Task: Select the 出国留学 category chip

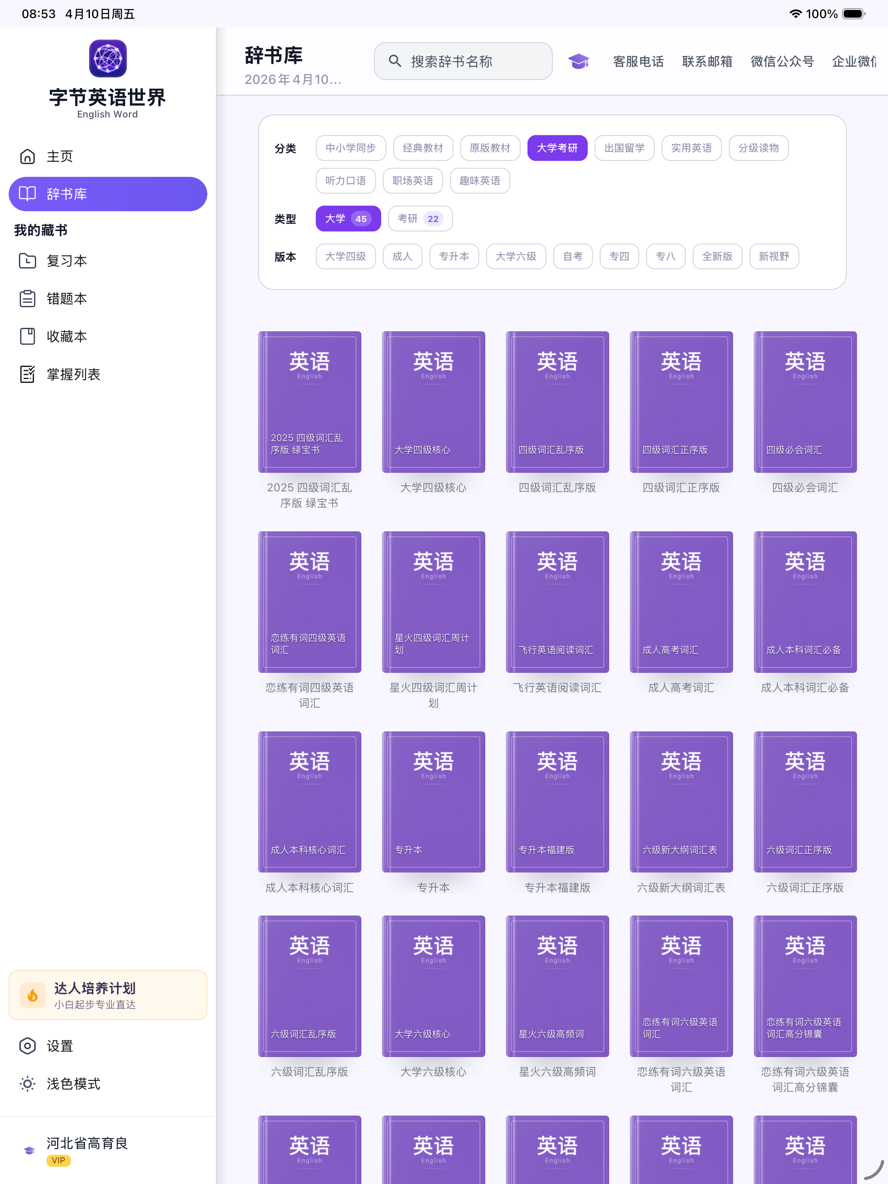Action: tap(624, 148)
